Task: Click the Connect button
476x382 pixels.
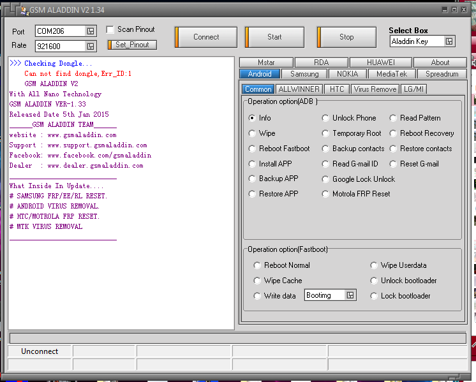Action: [206, 37]
